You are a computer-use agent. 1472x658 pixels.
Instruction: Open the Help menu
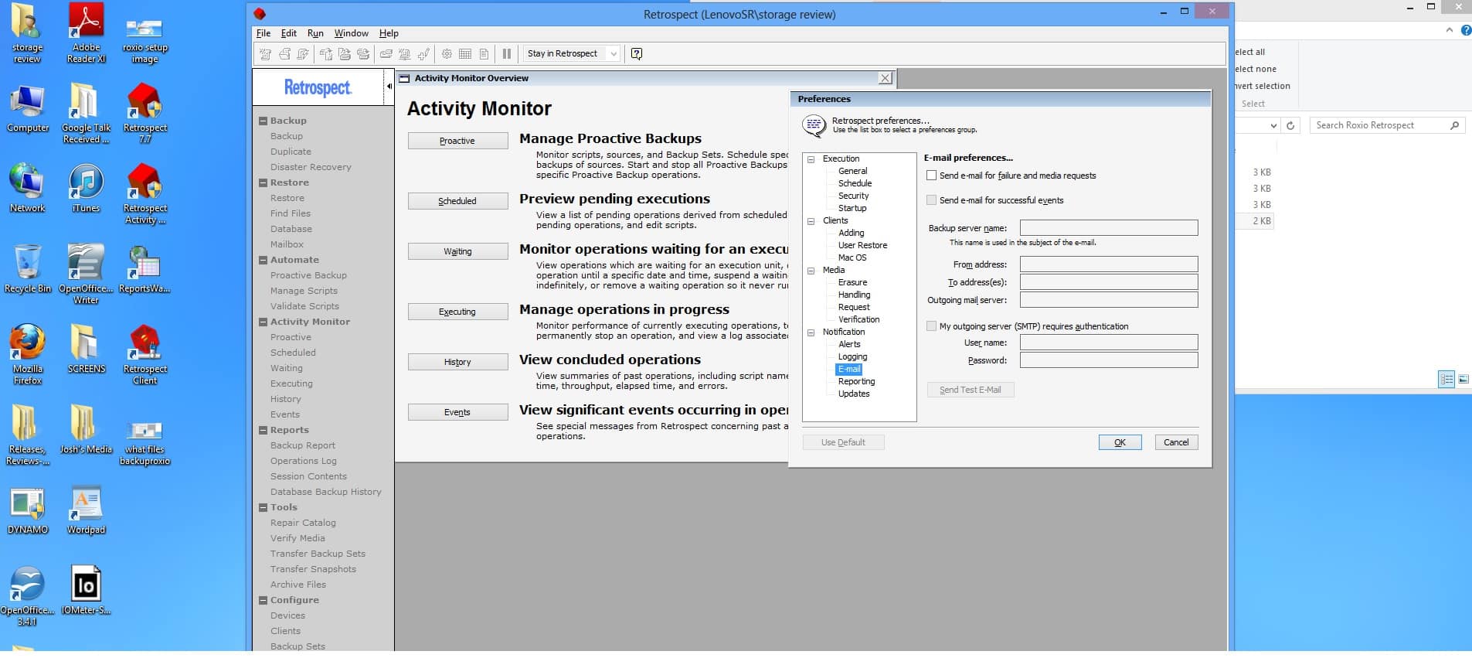389,33
